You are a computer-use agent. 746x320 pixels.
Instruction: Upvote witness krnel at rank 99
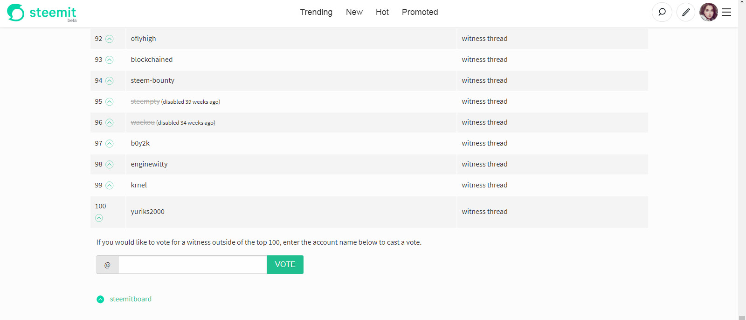coord(110,186)
